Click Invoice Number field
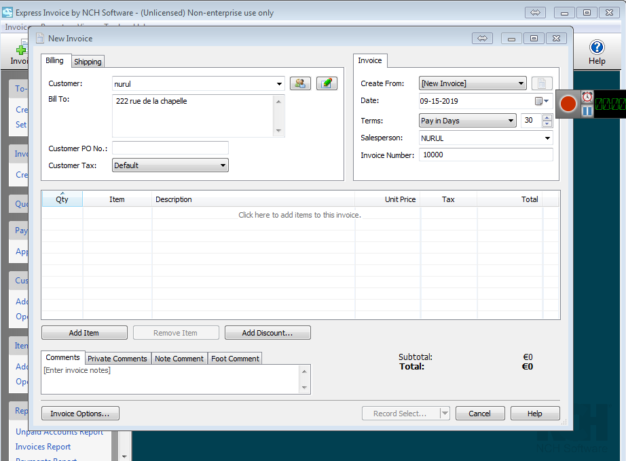The height and width of the screenshot is (461, 626). coord(486,155)
